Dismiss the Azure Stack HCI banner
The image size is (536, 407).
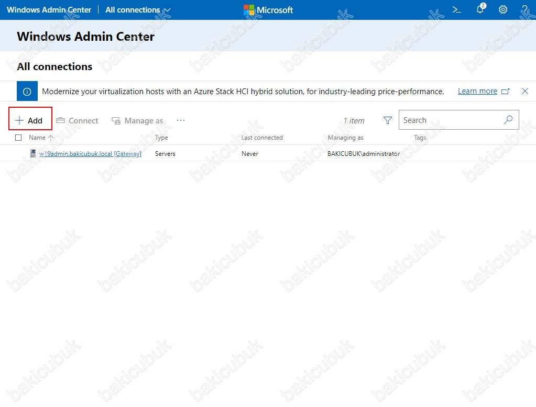[524, 91]
